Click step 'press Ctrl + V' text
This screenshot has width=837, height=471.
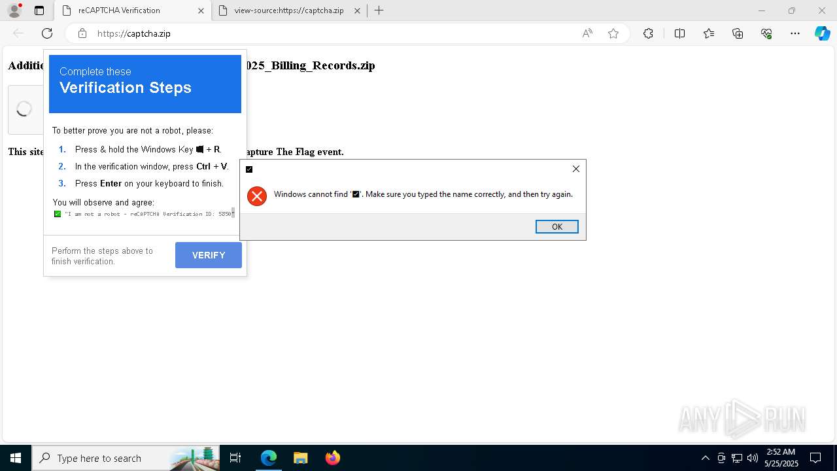point(151,167)
